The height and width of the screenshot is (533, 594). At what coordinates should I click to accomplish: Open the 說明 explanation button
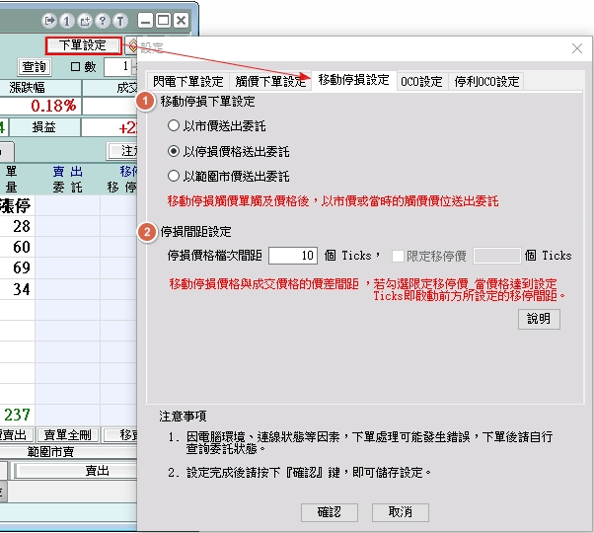(539, 319)
